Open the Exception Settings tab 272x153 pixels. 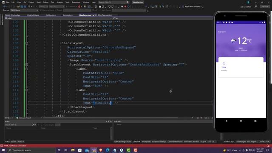tap(159, 142)
